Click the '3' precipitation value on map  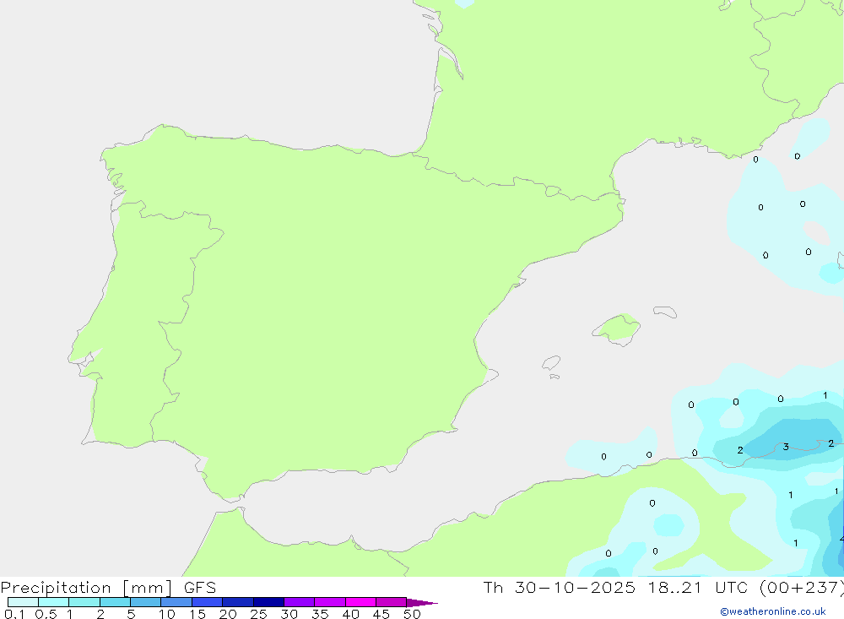[786, 447]
